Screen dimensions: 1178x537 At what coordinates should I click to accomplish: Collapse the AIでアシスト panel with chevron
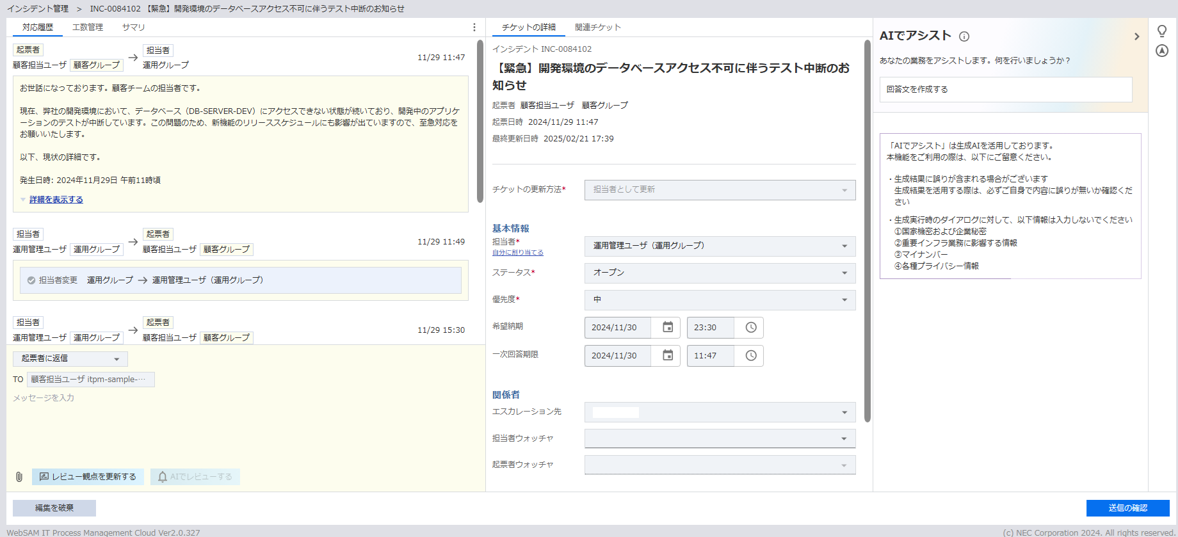point(1136,36)
